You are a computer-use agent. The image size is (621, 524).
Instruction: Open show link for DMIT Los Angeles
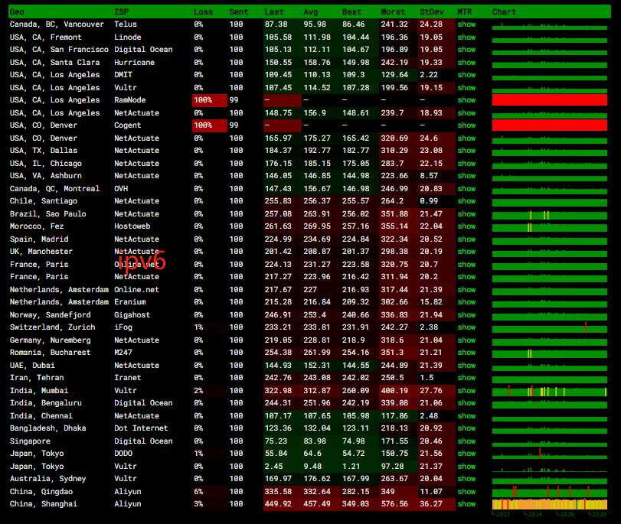point(466,75)
